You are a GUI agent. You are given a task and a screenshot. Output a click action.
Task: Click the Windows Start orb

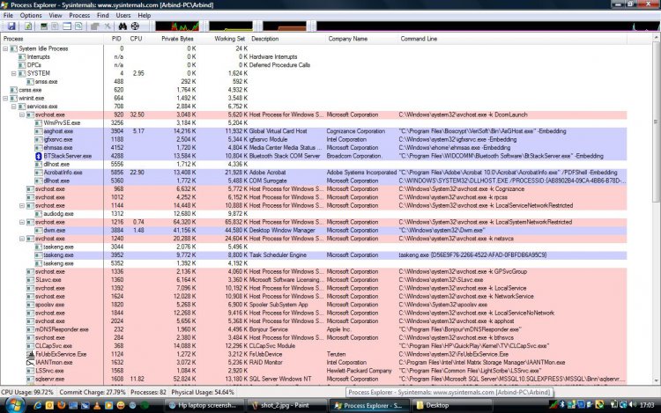click(x=15, y=404)
